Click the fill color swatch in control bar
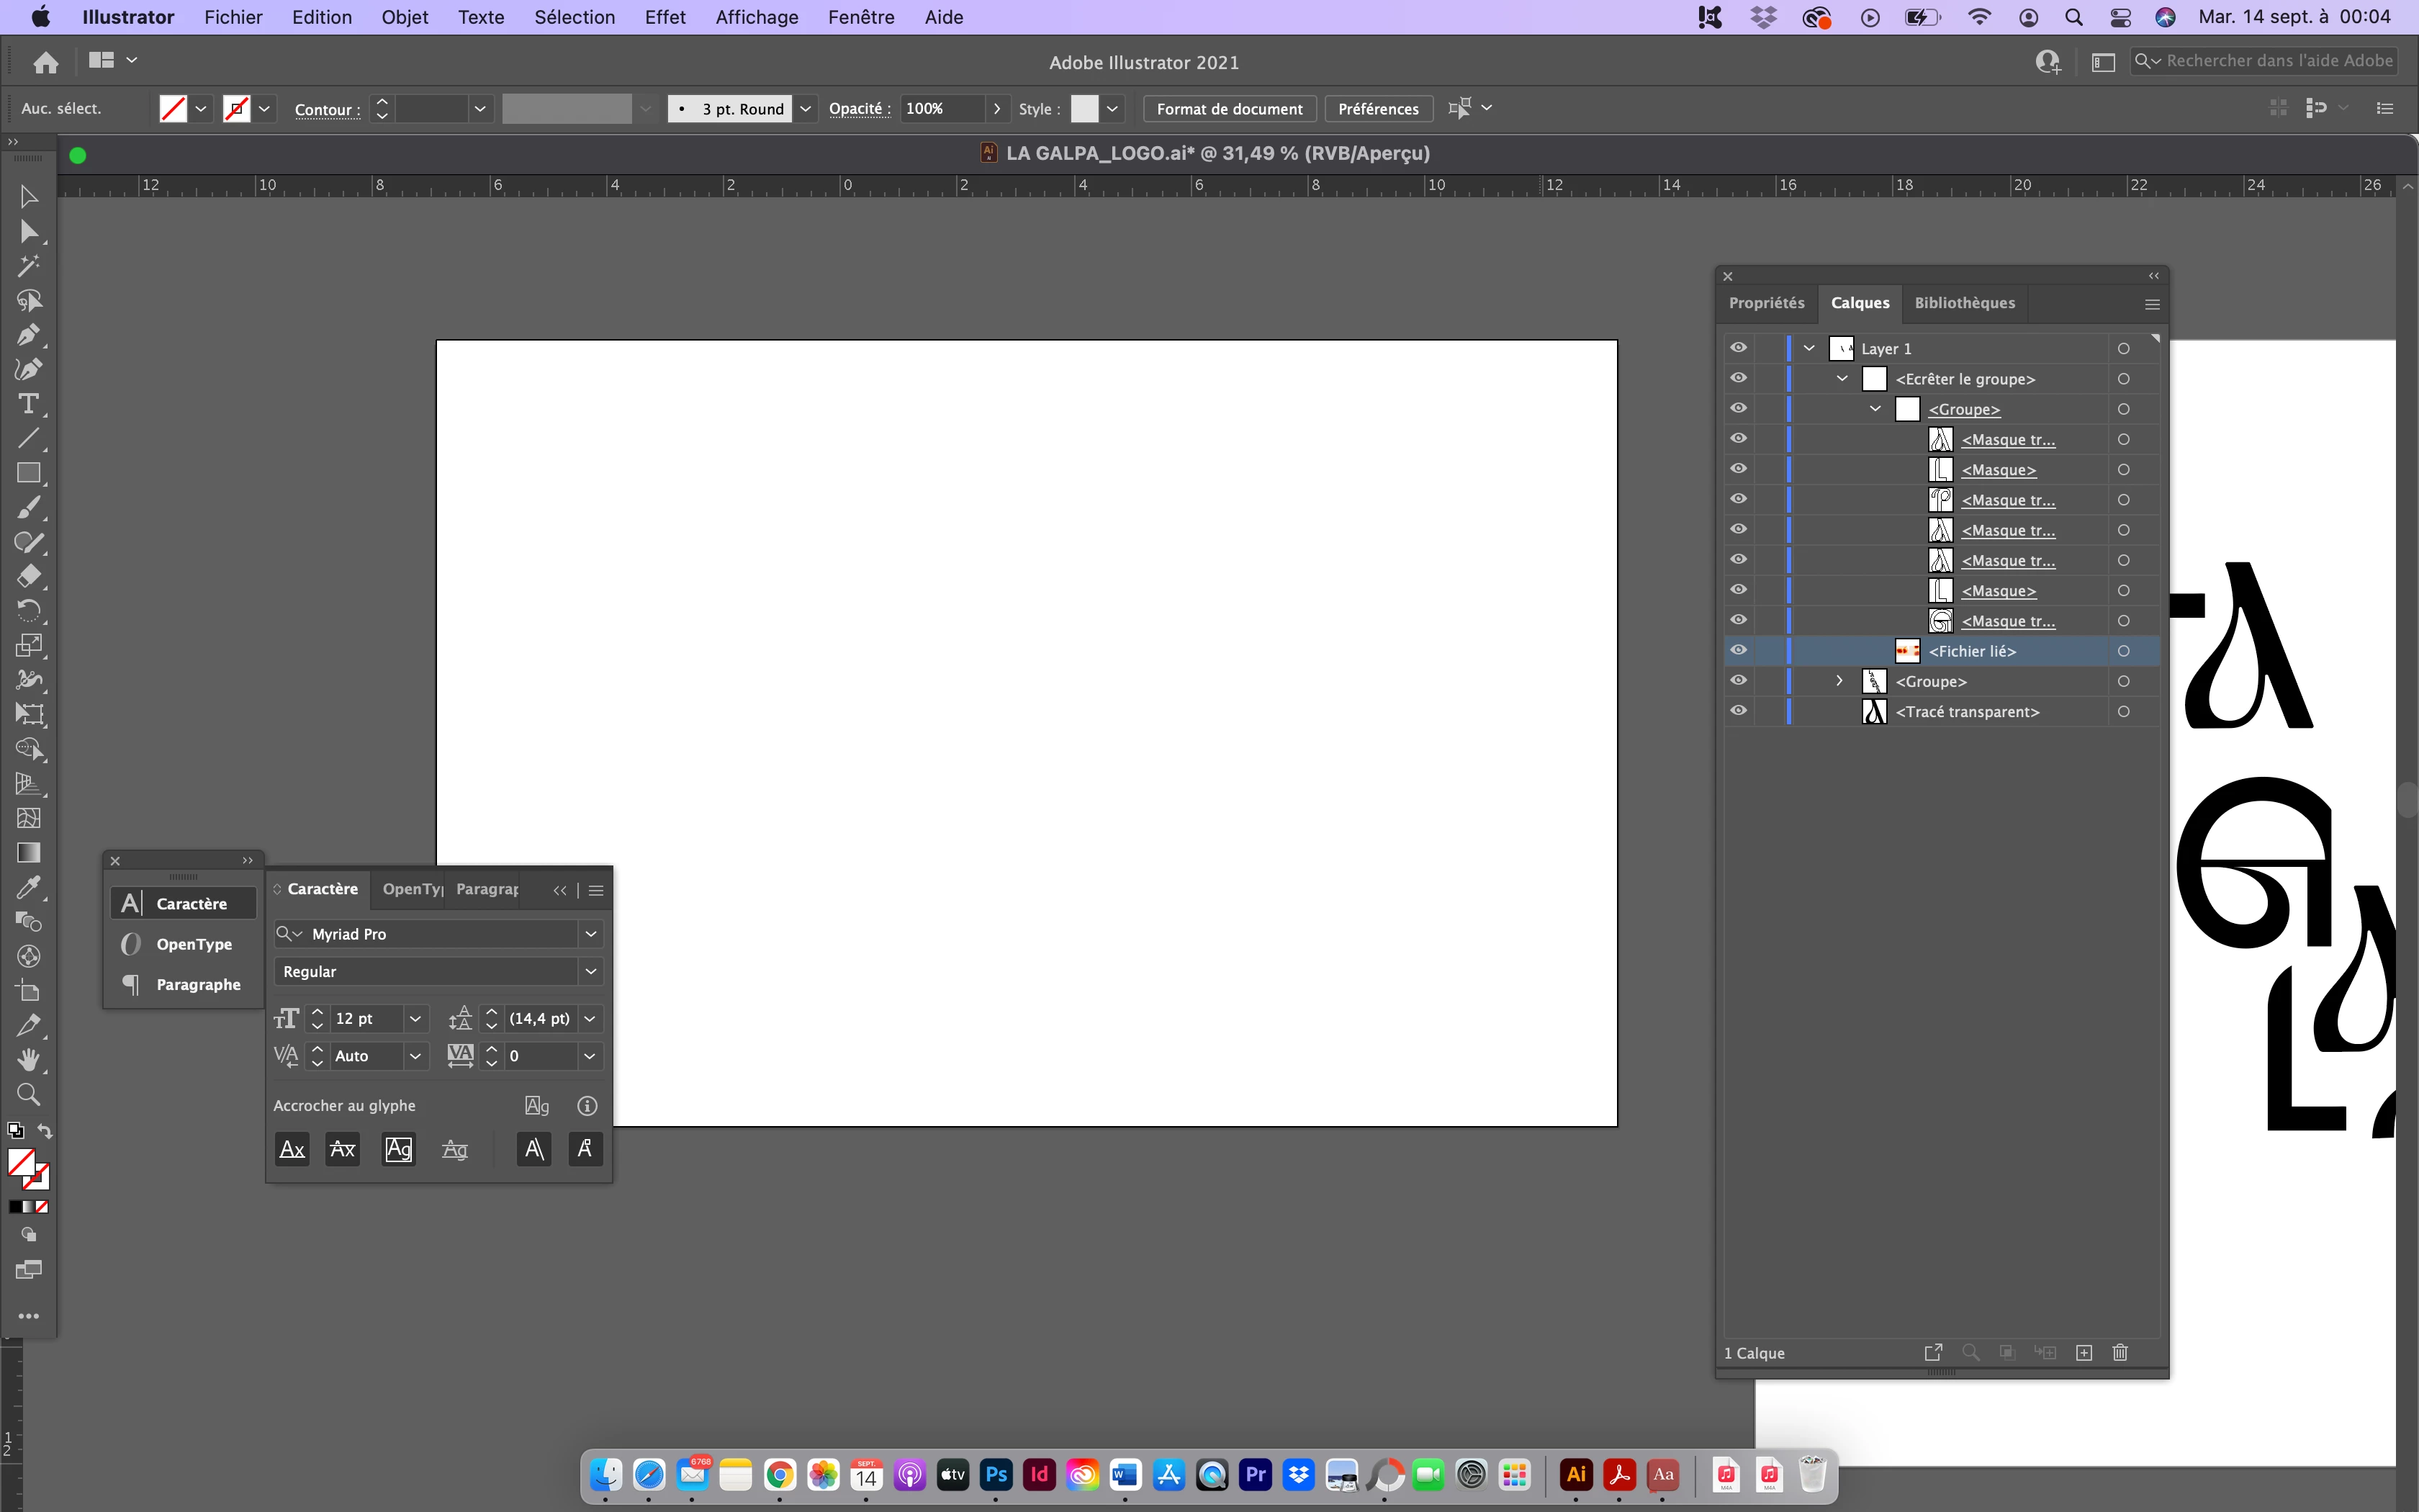 (x=173, y=109)
